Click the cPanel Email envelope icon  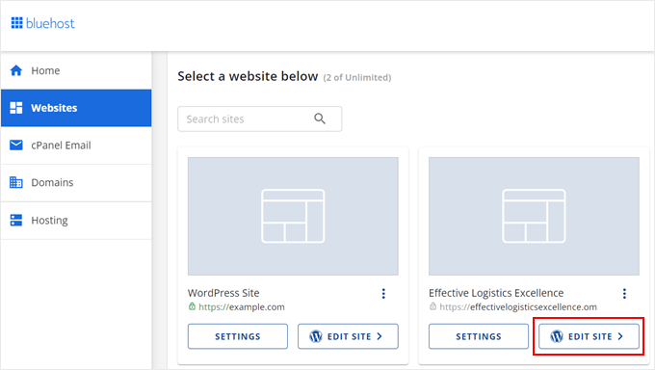pos(16,145)
